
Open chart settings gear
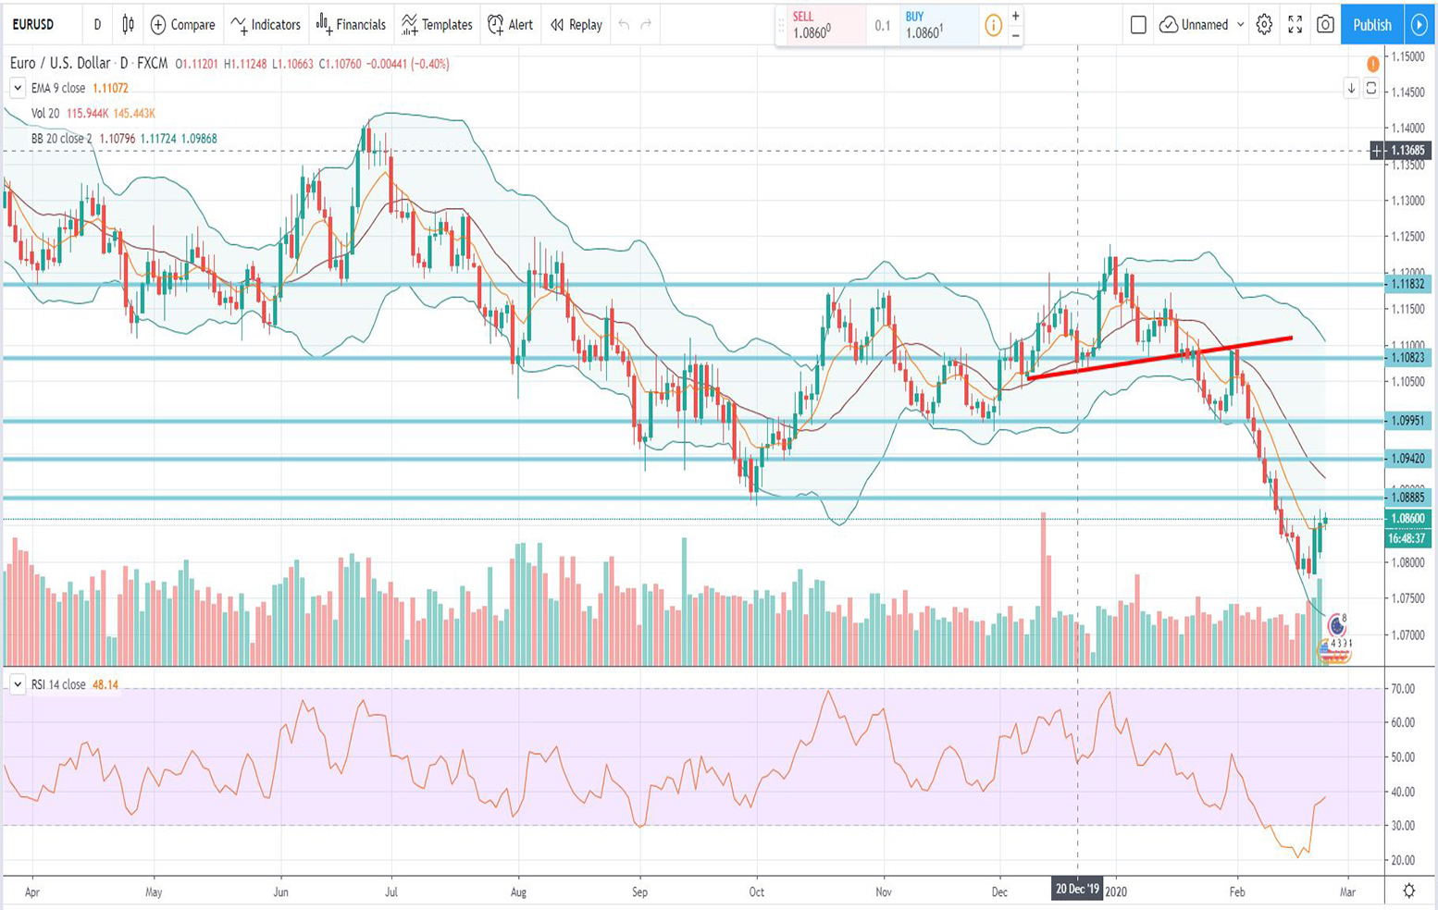pos(1264,25)
